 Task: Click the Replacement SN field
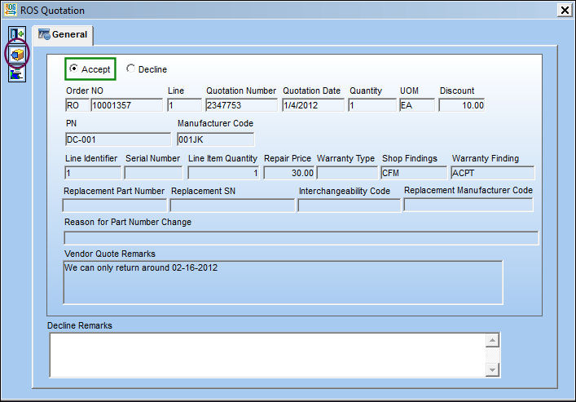(x=232, y=205)
